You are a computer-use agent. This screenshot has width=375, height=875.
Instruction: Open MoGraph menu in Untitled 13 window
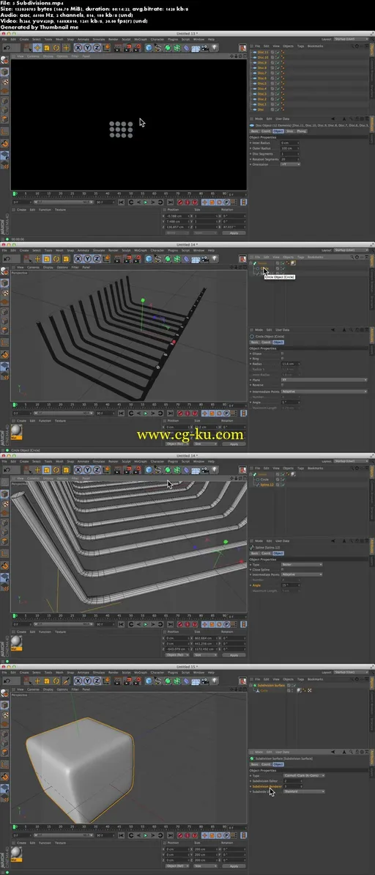point(141,39)
